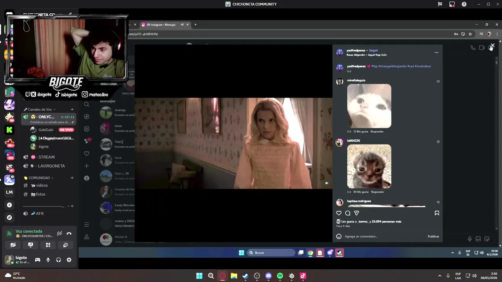Collapse Canales de Voz category
The height and width of the screenshot is (282, 502).
point(39,109)
